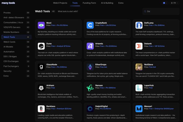Open the Extra tab in top navigation

[121, 3]
